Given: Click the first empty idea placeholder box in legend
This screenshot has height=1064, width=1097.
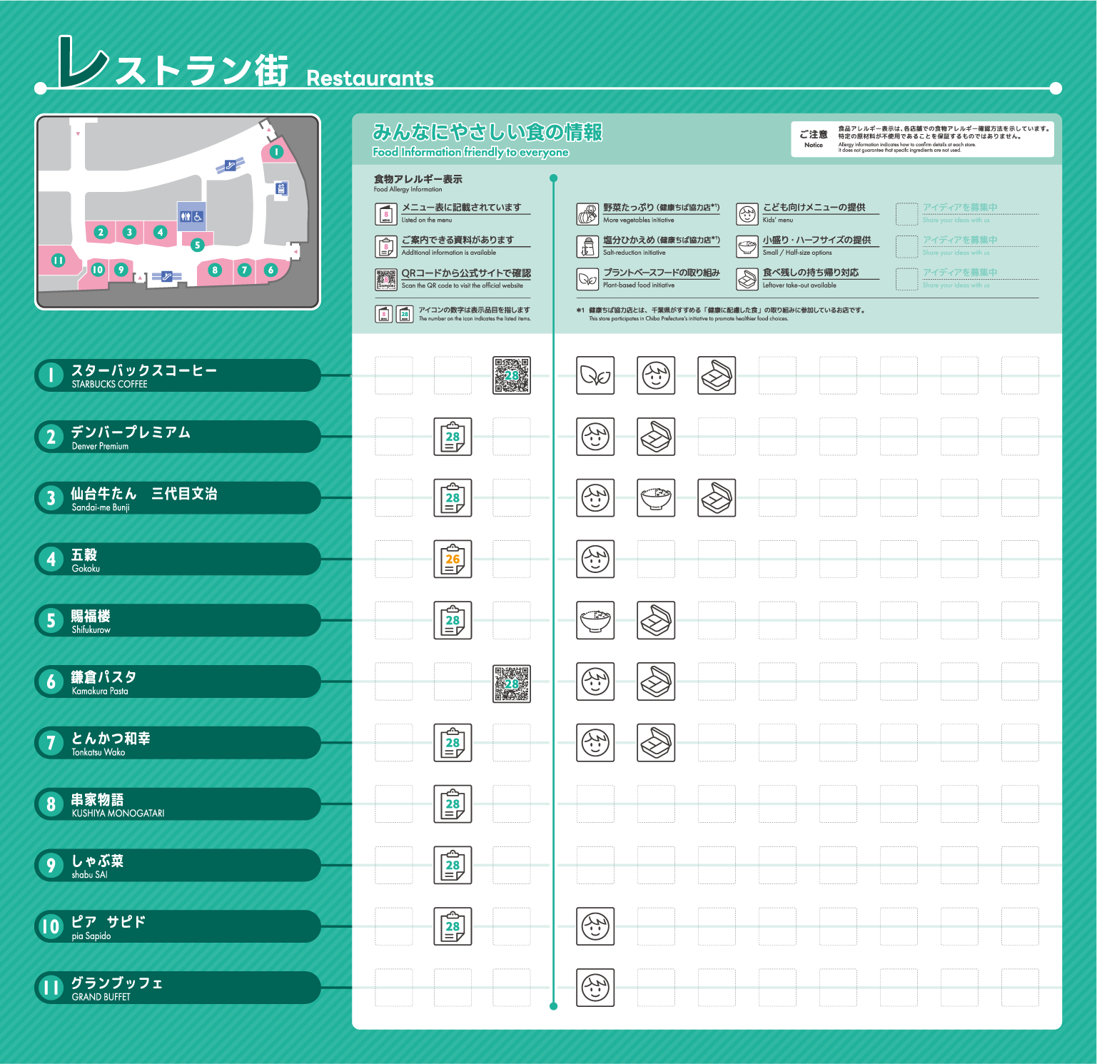Looking at the screenshot, I should (x=906, y=214).
